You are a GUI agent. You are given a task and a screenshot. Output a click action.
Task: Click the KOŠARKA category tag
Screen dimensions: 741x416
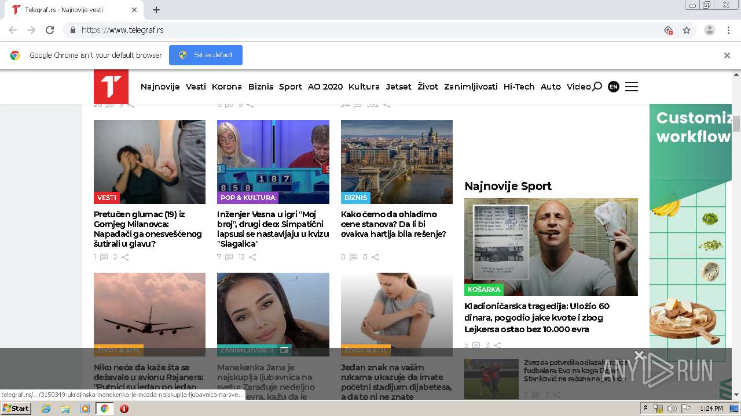point(484,290)
